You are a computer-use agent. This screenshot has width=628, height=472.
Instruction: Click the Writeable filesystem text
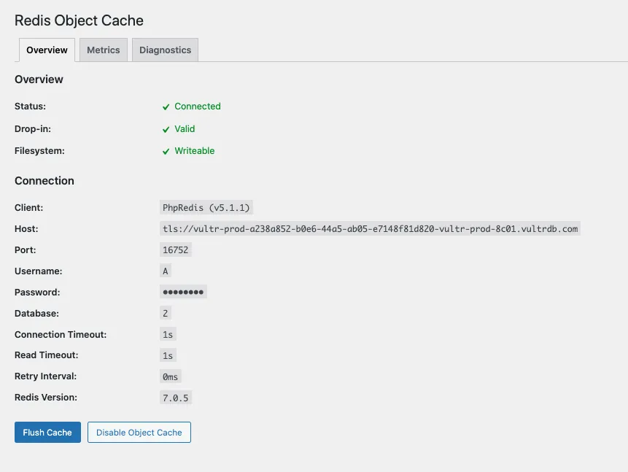tap(195, 151)
